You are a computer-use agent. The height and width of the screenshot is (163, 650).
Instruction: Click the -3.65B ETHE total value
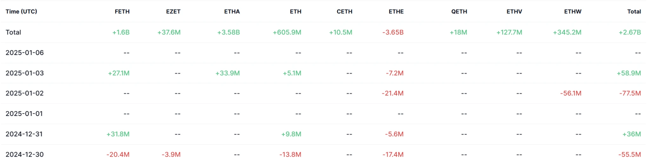click(393, 32)
